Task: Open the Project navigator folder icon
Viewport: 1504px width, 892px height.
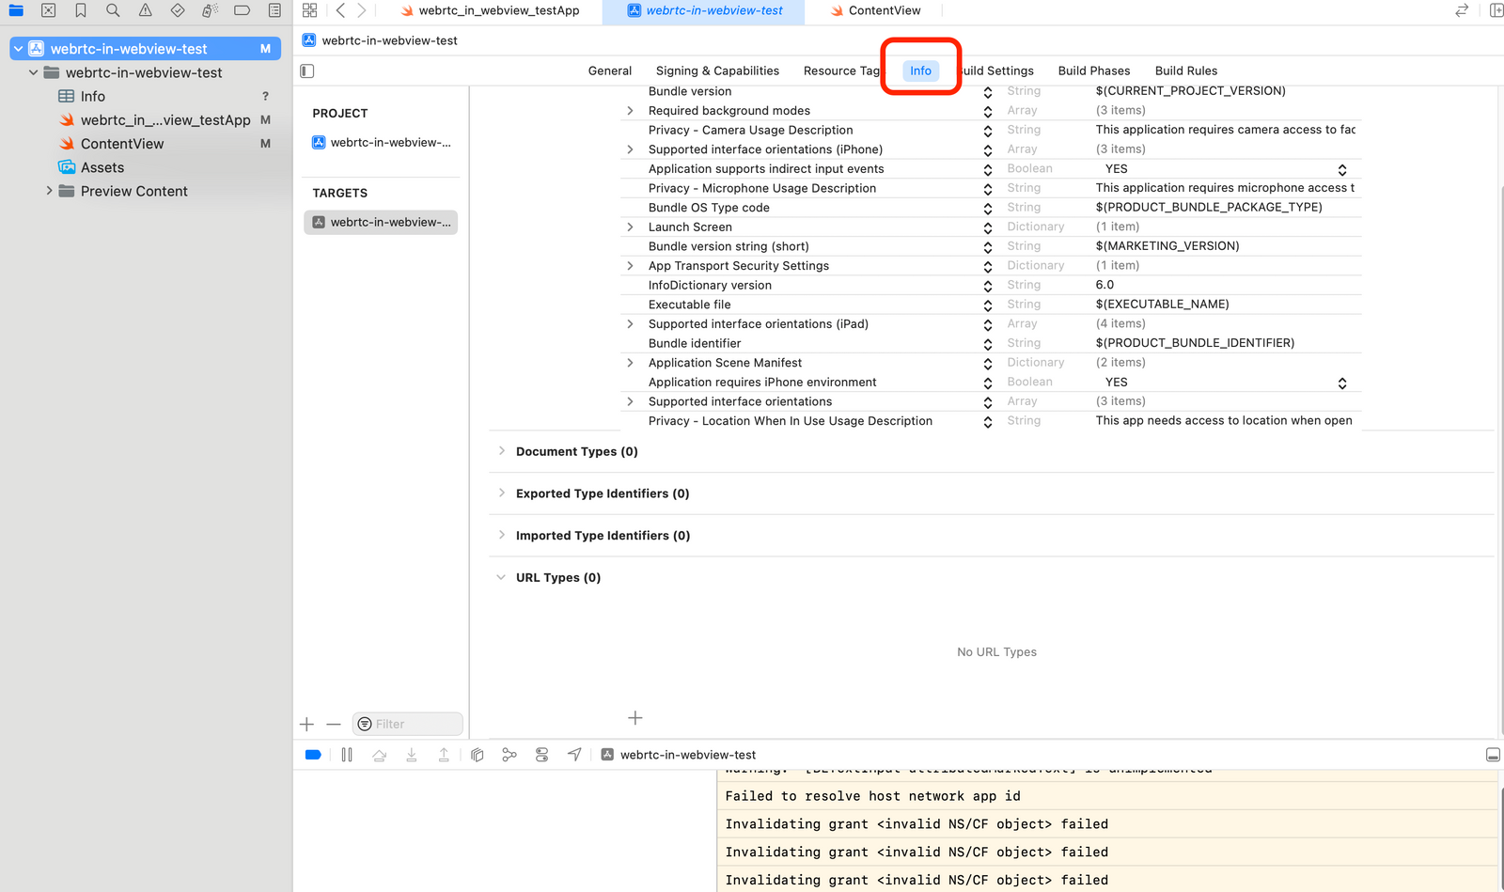Action: tap(16, 10)
